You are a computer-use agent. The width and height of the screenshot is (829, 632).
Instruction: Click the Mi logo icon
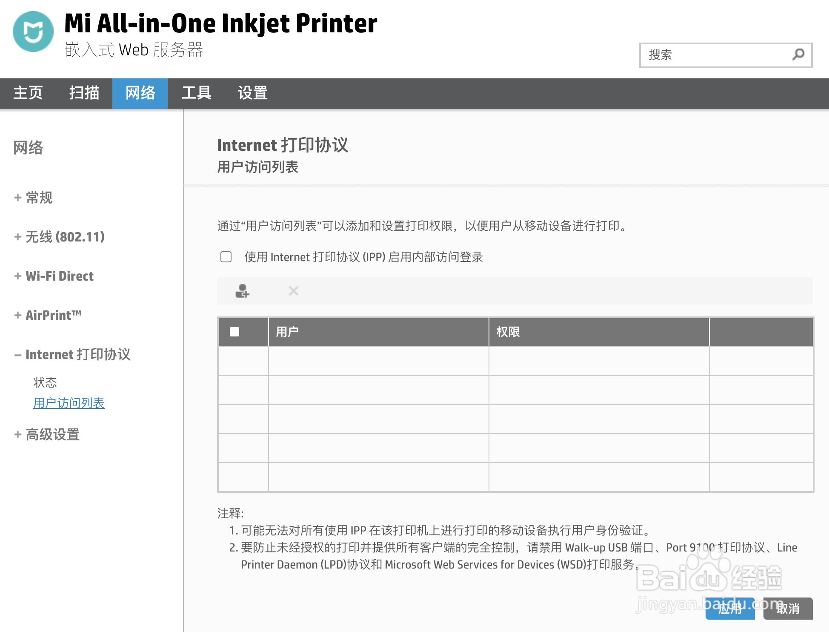(x=33, y=32)
